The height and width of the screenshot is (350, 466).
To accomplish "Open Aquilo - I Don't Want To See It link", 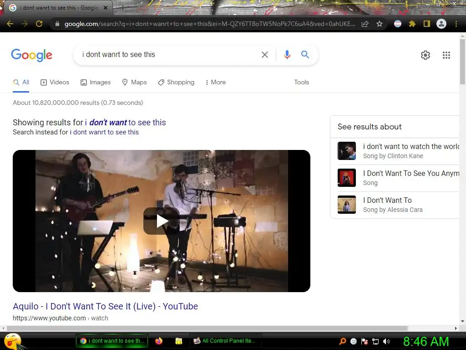I will click(105, 306).
